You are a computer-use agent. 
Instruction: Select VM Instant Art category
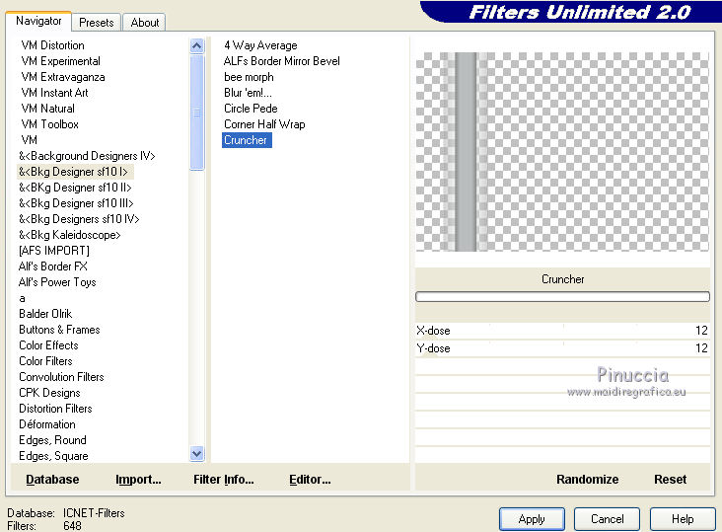tap(54, 93)
